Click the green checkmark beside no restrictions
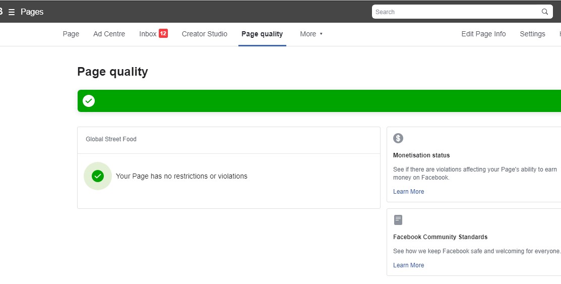Screen dimensions: 561x284 [98, 176]
